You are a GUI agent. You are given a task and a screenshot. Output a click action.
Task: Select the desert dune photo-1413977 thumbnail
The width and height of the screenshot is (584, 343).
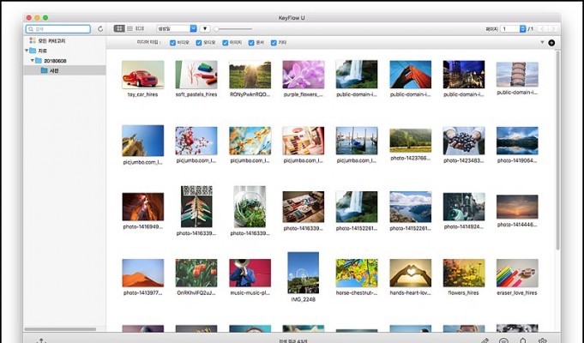(x=143, y=273)
